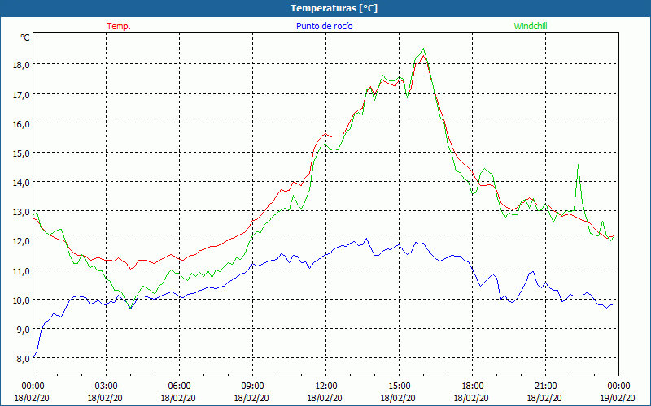Click the 12,0 y-axis value label

[x=20, y=241]
